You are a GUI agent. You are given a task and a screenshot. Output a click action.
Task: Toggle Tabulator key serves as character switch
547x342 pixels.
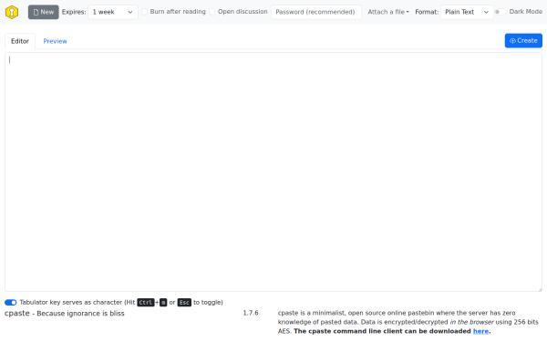pyautogui.click(x=10, y=302)
